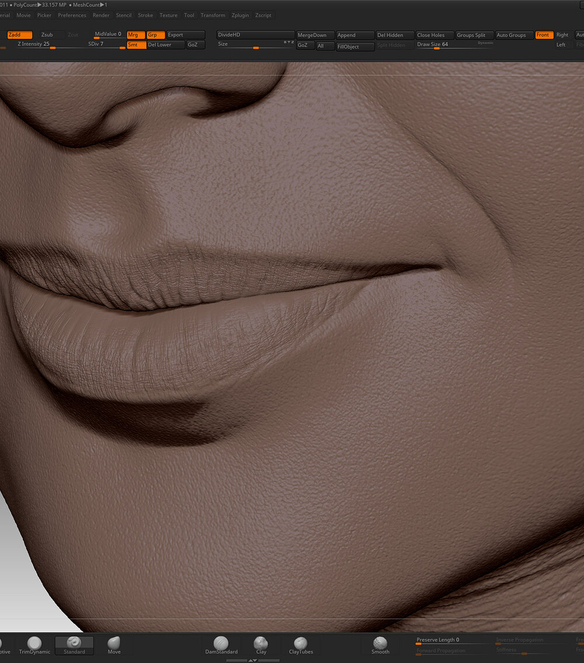Open the Preferences menu

[72, 15]
